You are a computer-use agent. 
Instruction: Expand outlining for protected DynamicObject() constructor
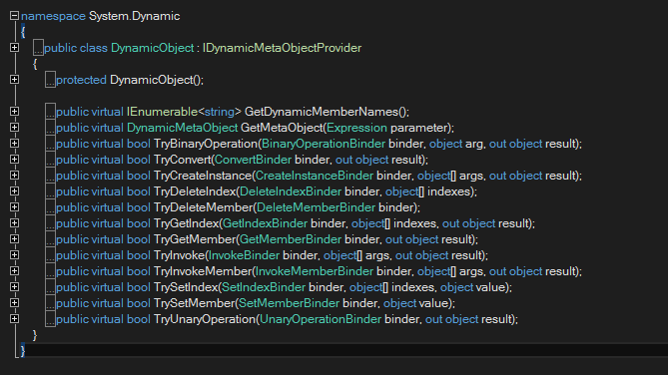click(15, 80)
